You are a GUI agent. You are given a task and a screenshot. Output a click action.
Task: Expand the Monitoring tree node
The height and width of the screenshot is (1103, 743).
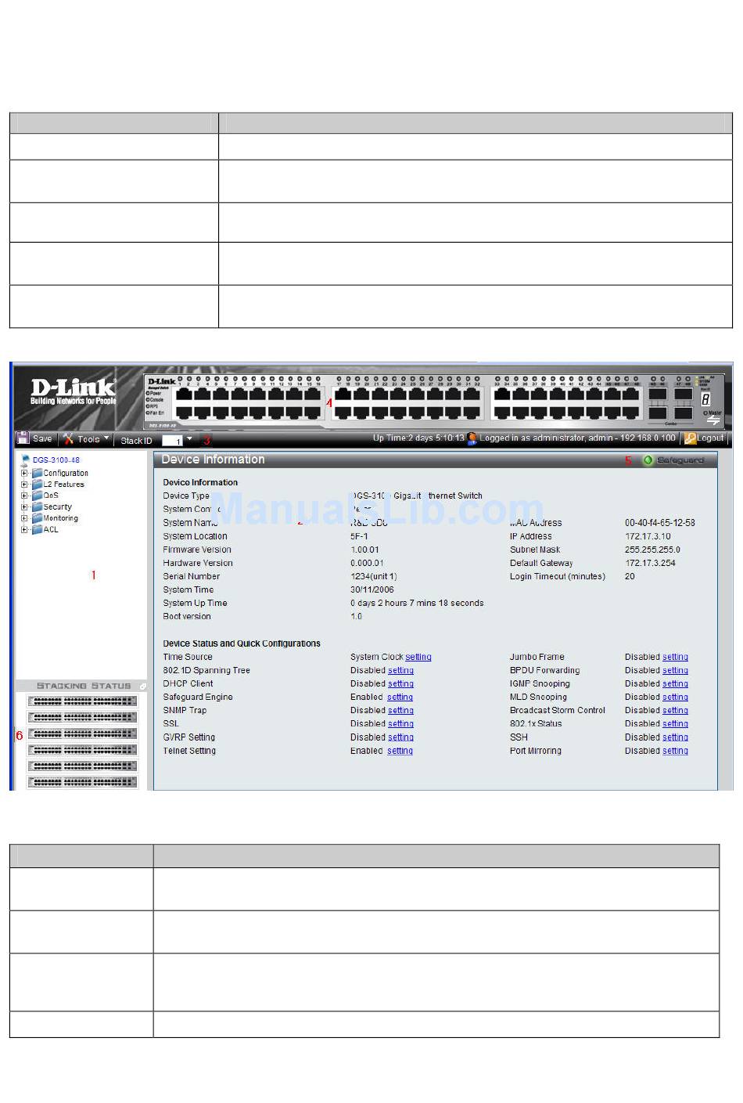(24, 518)
